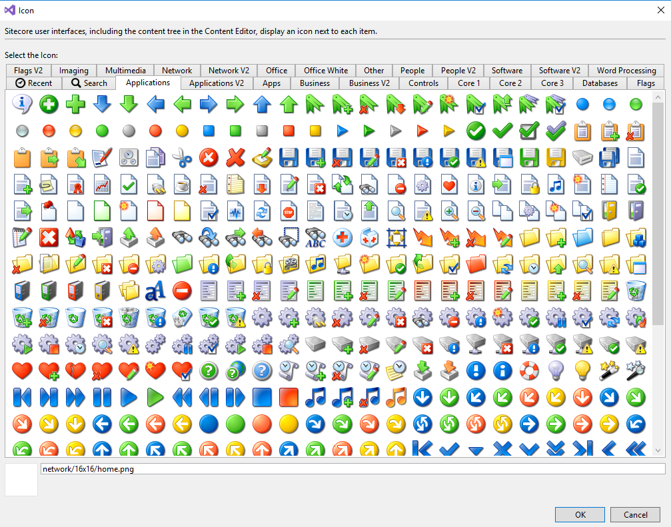
Task: Click the icon path text field
Action: click(352, 469)
